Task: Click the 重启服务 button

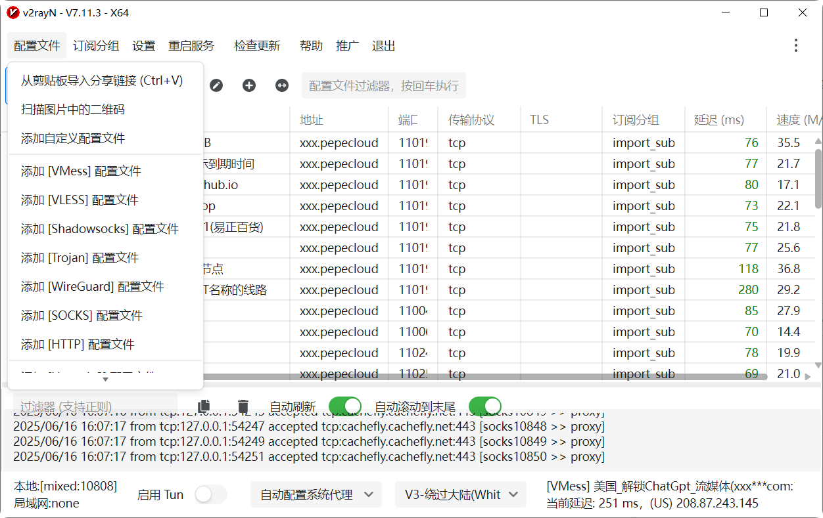Action: 191,46
